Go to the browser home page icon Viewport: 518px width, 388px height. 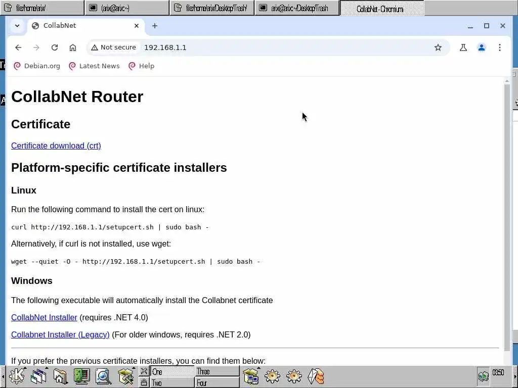coord(73,47)
